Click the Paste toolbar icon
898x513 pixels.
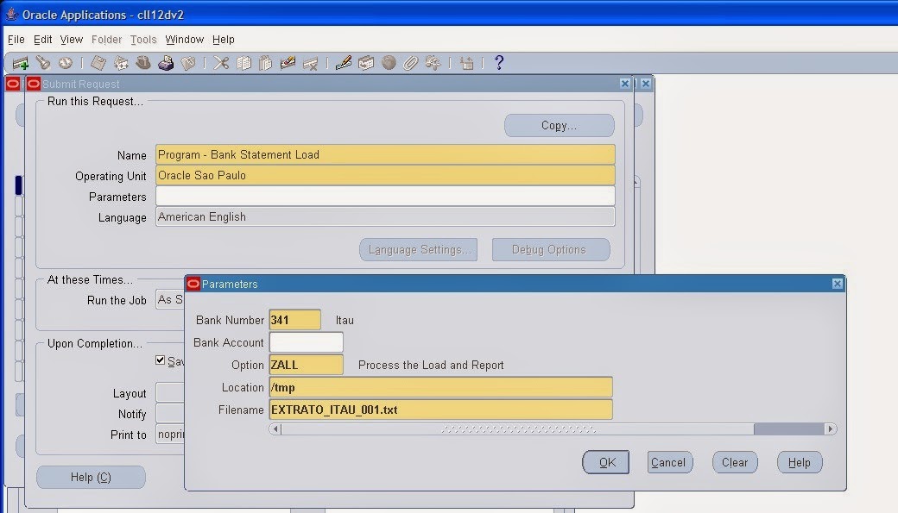coord(266,62)
